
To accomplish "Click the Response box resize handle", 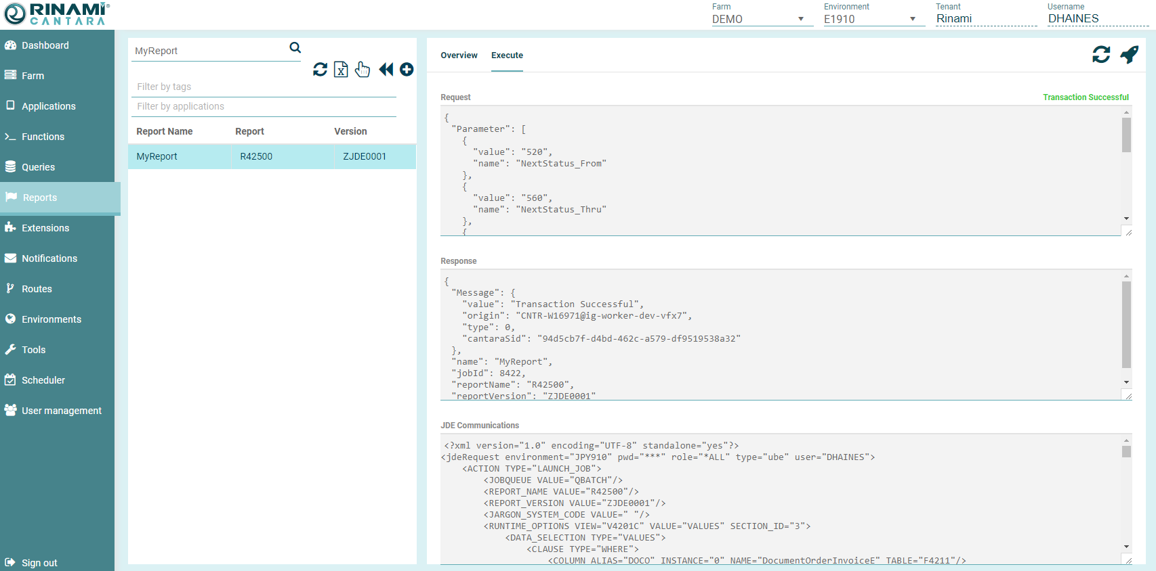I will 1128,396.
